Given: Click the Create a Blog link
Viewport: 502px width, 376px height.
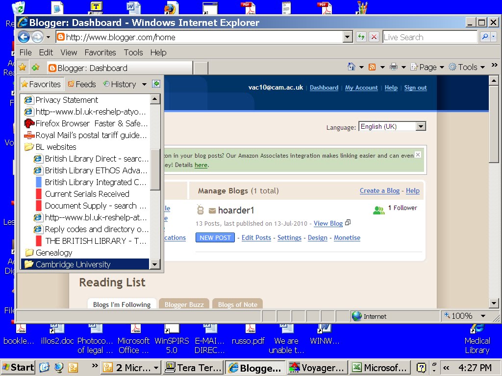Looking at the screenshot, I should coord(380,190).
